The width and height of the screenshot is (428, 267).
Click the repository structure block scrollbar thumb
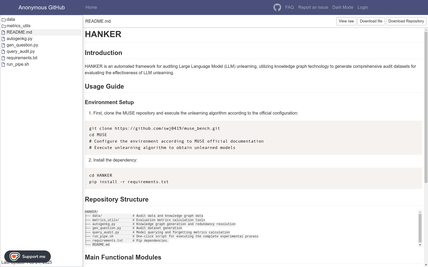click(x=420, y=228)
